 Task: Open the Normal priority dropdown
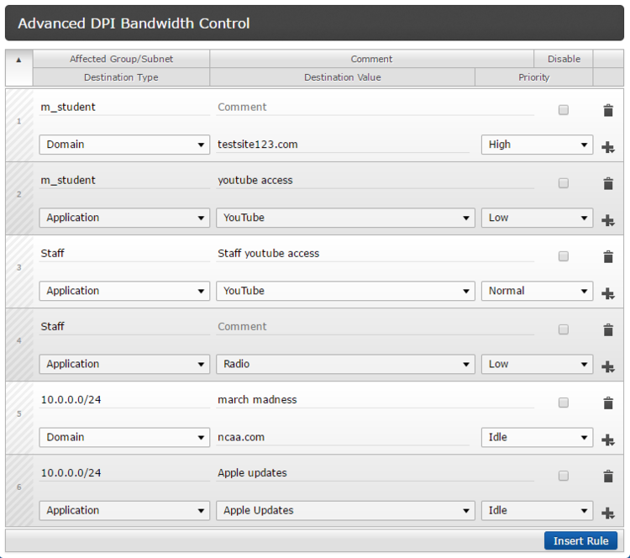click(x=537, y=291)
